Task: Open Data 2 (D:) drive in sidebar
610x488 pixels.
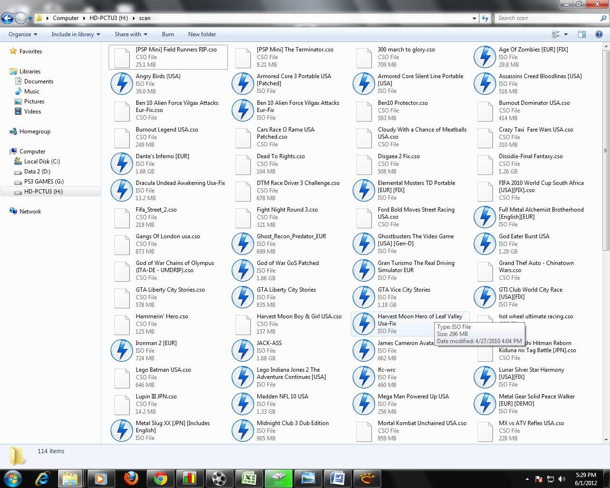Action: point(37,172)
